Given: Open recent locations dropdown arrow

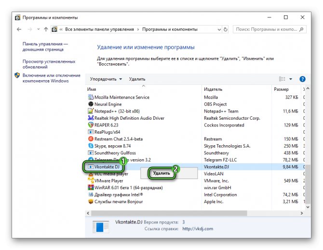Looking at the screenshot, I should (38, 29).
